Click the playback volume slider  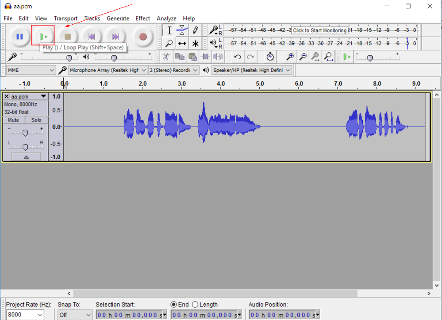(123, 57)
